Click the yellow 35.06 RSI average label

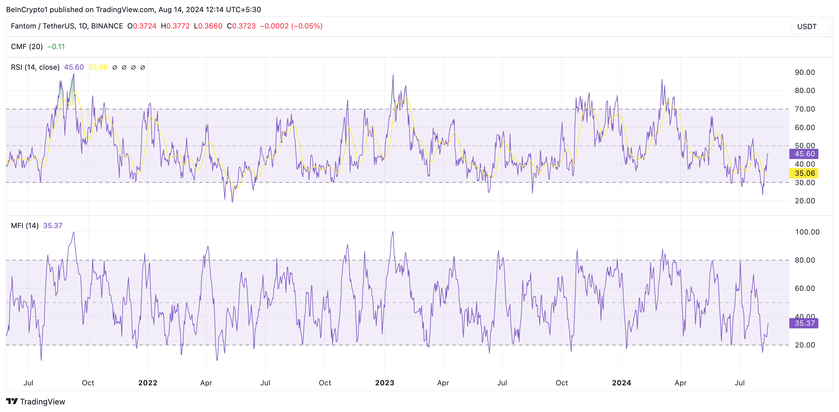click(804, 173)
